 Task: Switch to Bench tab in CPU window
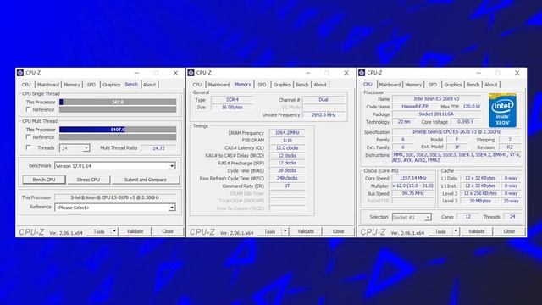pyautogui.click(x=473, y=85)
